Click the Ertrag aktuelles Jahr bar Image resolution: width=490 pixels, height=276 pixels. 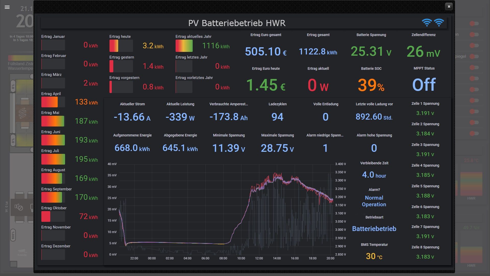[x=184, y=46]
